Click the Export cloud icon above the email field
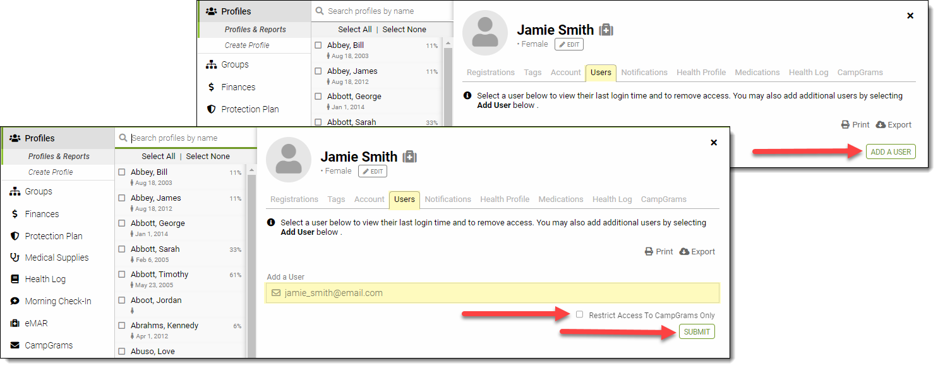938x368 pixels. (684, 251)
